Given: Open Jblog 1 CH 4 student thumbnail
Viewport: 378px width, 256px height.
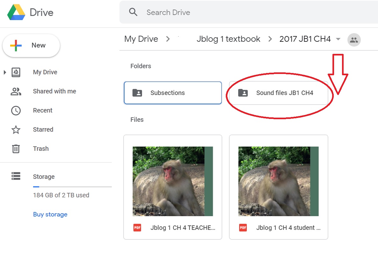Looking at the screenshot, I should (x=278, y=181).
